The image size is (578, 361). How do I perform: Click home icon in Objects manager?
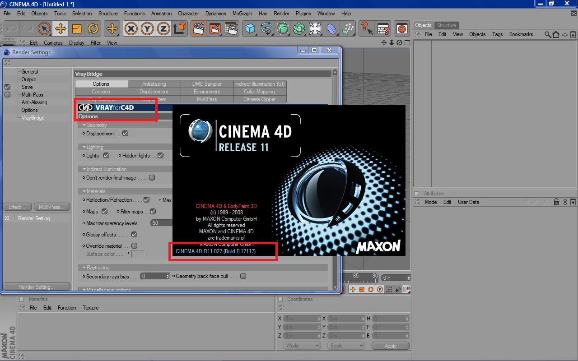556,34
